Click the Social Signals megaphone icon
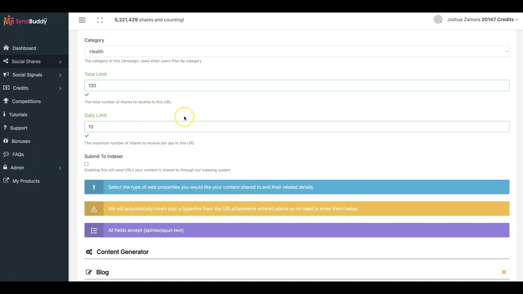Screen dimensions: 523x294 pyautogui.click(x=6, y=75)
